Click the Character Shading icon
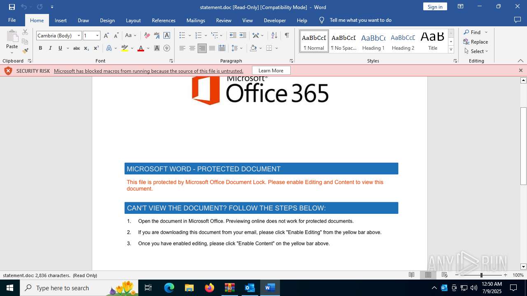 (x=157, y=48)
